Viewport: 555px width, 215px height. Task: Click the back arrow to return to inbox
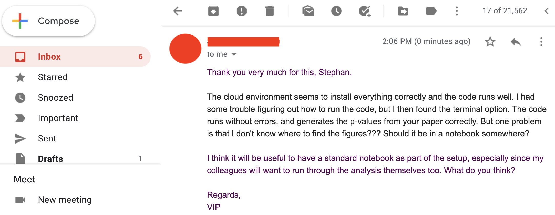178,11
